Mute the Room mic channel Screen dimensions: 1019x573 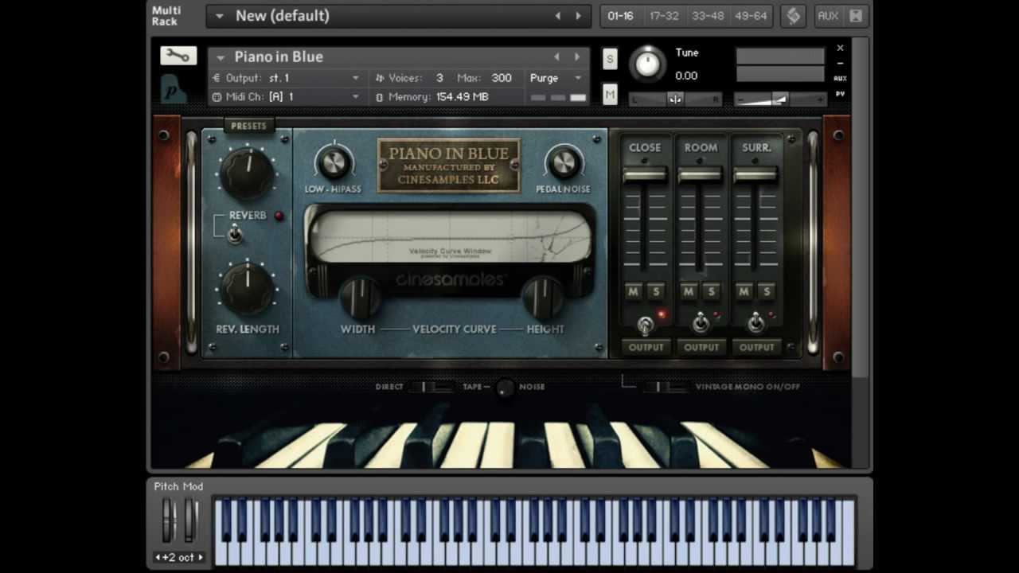[689, 292]
